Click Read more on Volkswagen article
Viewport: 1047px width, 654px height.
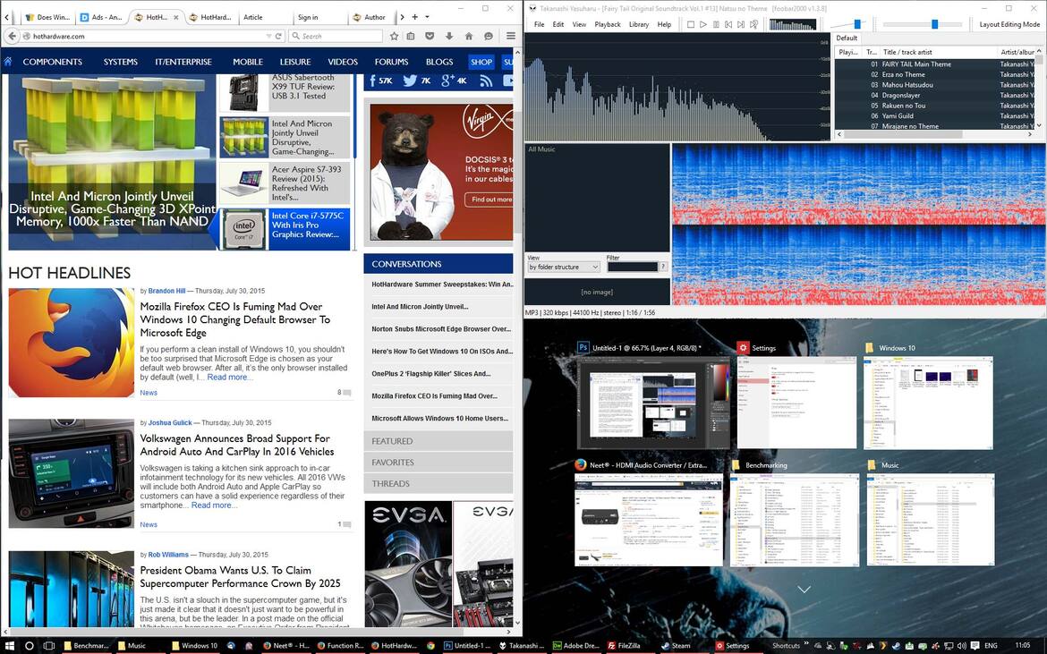tap(212, 505)
